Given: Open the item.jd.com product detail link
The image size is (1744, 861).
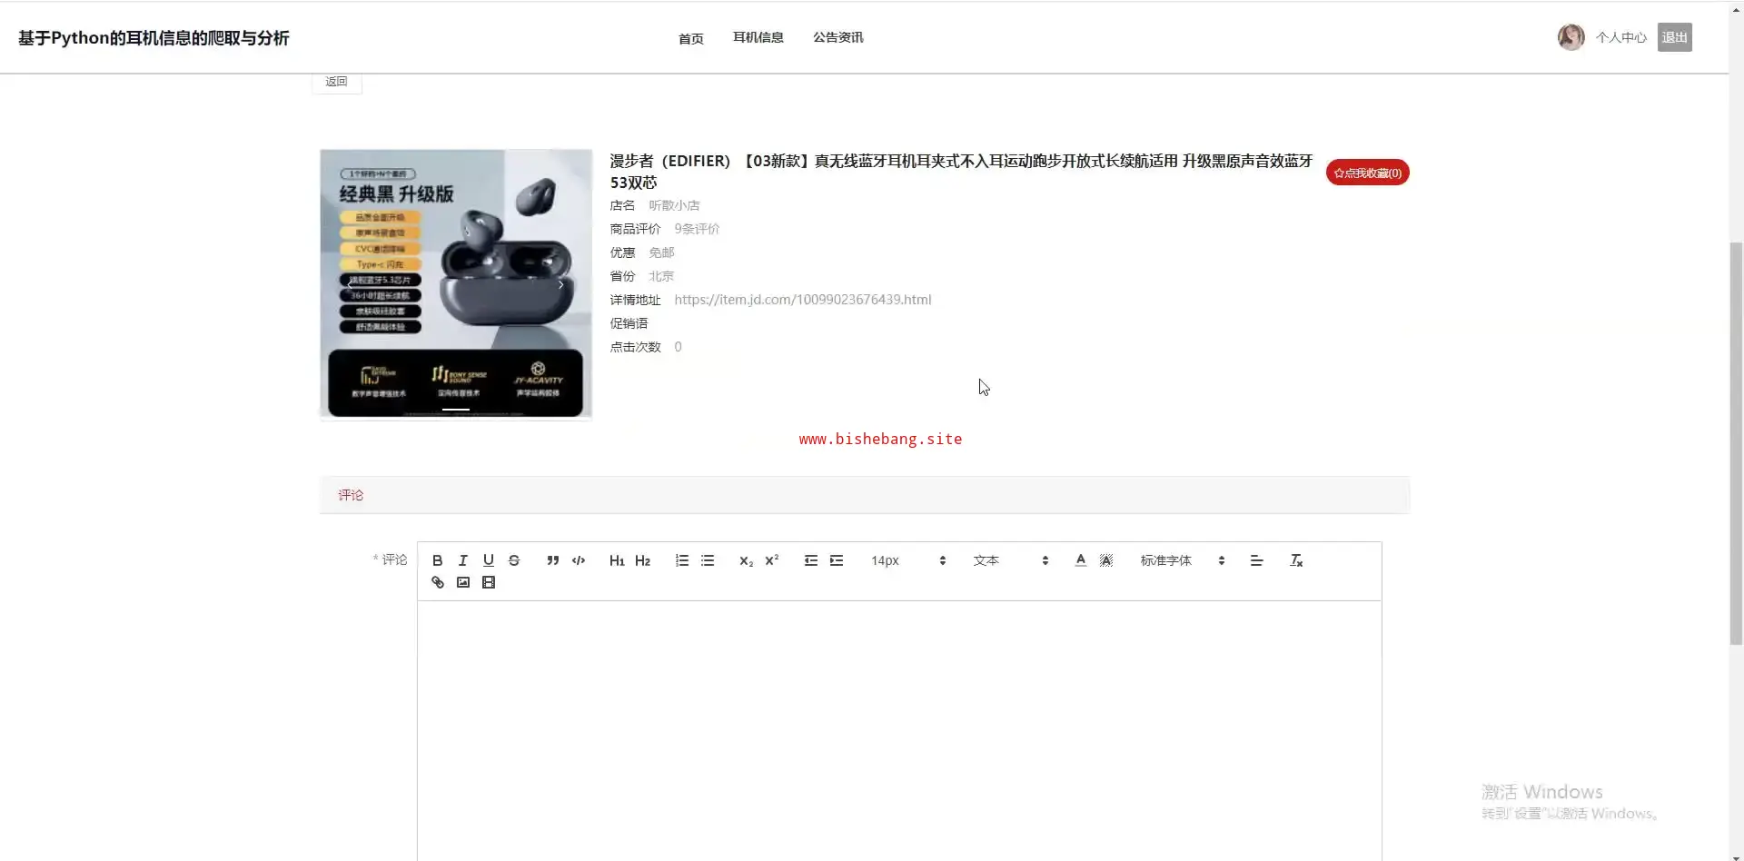Looking at the screenshot, I should click(802, 300).
